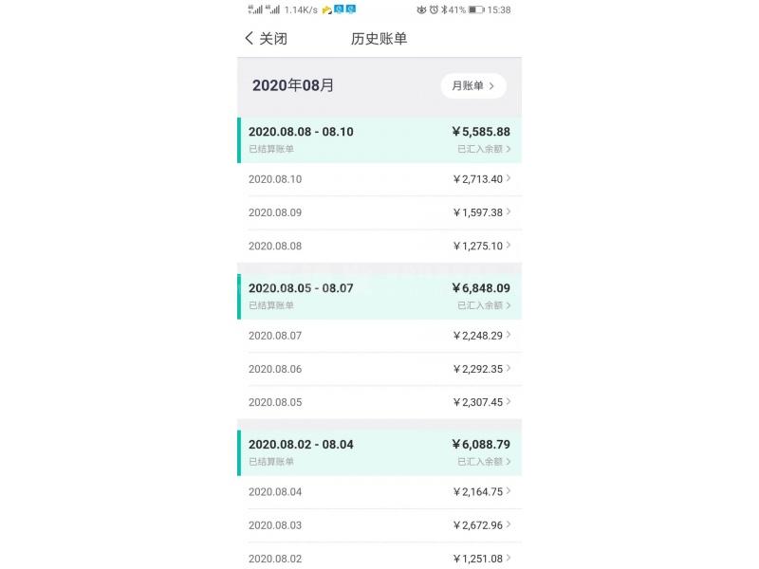
Task: Tap the weather notification icon in status bar
Action: coord(327,9)
